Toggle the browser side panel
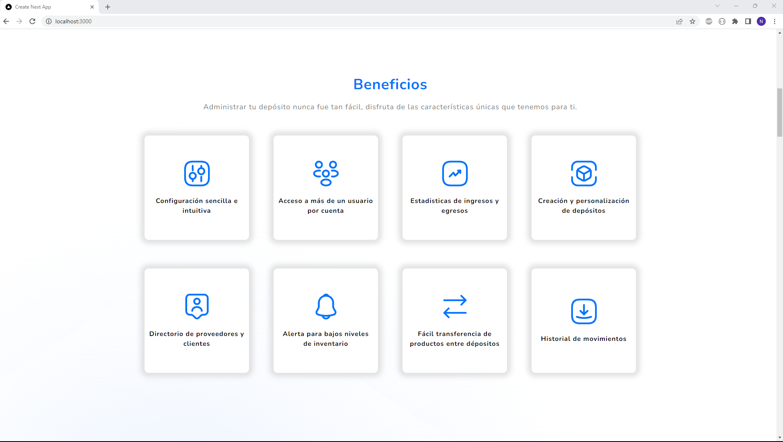The height and width of the screenshot is (442, 783). [x=748, y=21]
